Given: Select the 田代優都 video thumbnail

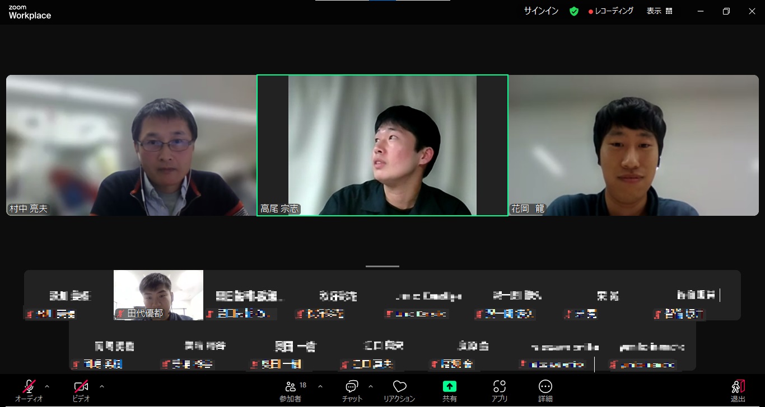Looking at the screenshot, I should tap(158, 295).
